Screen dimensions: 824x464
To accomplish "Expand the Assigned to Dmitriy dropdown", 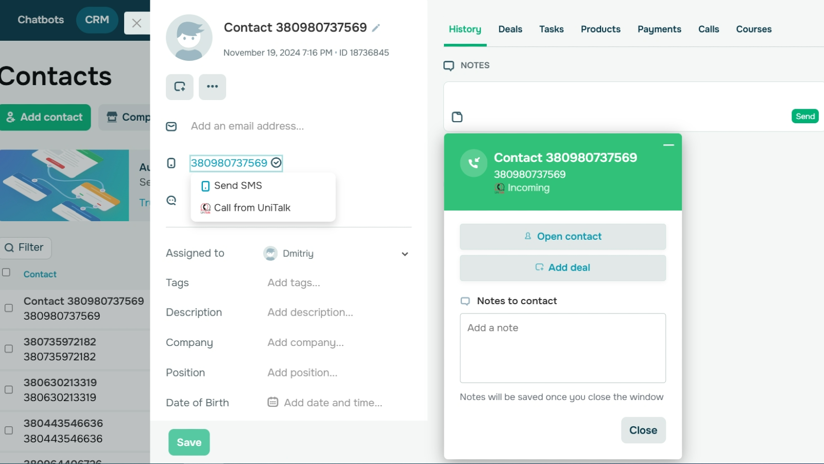I will tap(405, 254).
